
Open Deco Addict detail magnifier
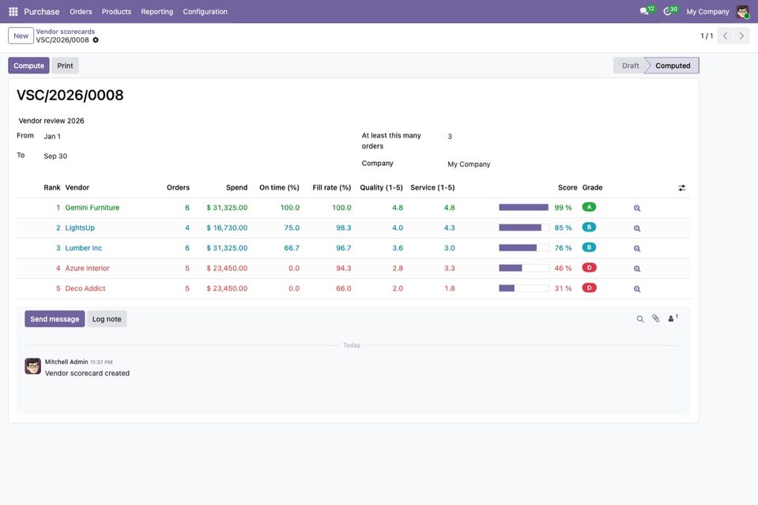(x=637, y=289)
